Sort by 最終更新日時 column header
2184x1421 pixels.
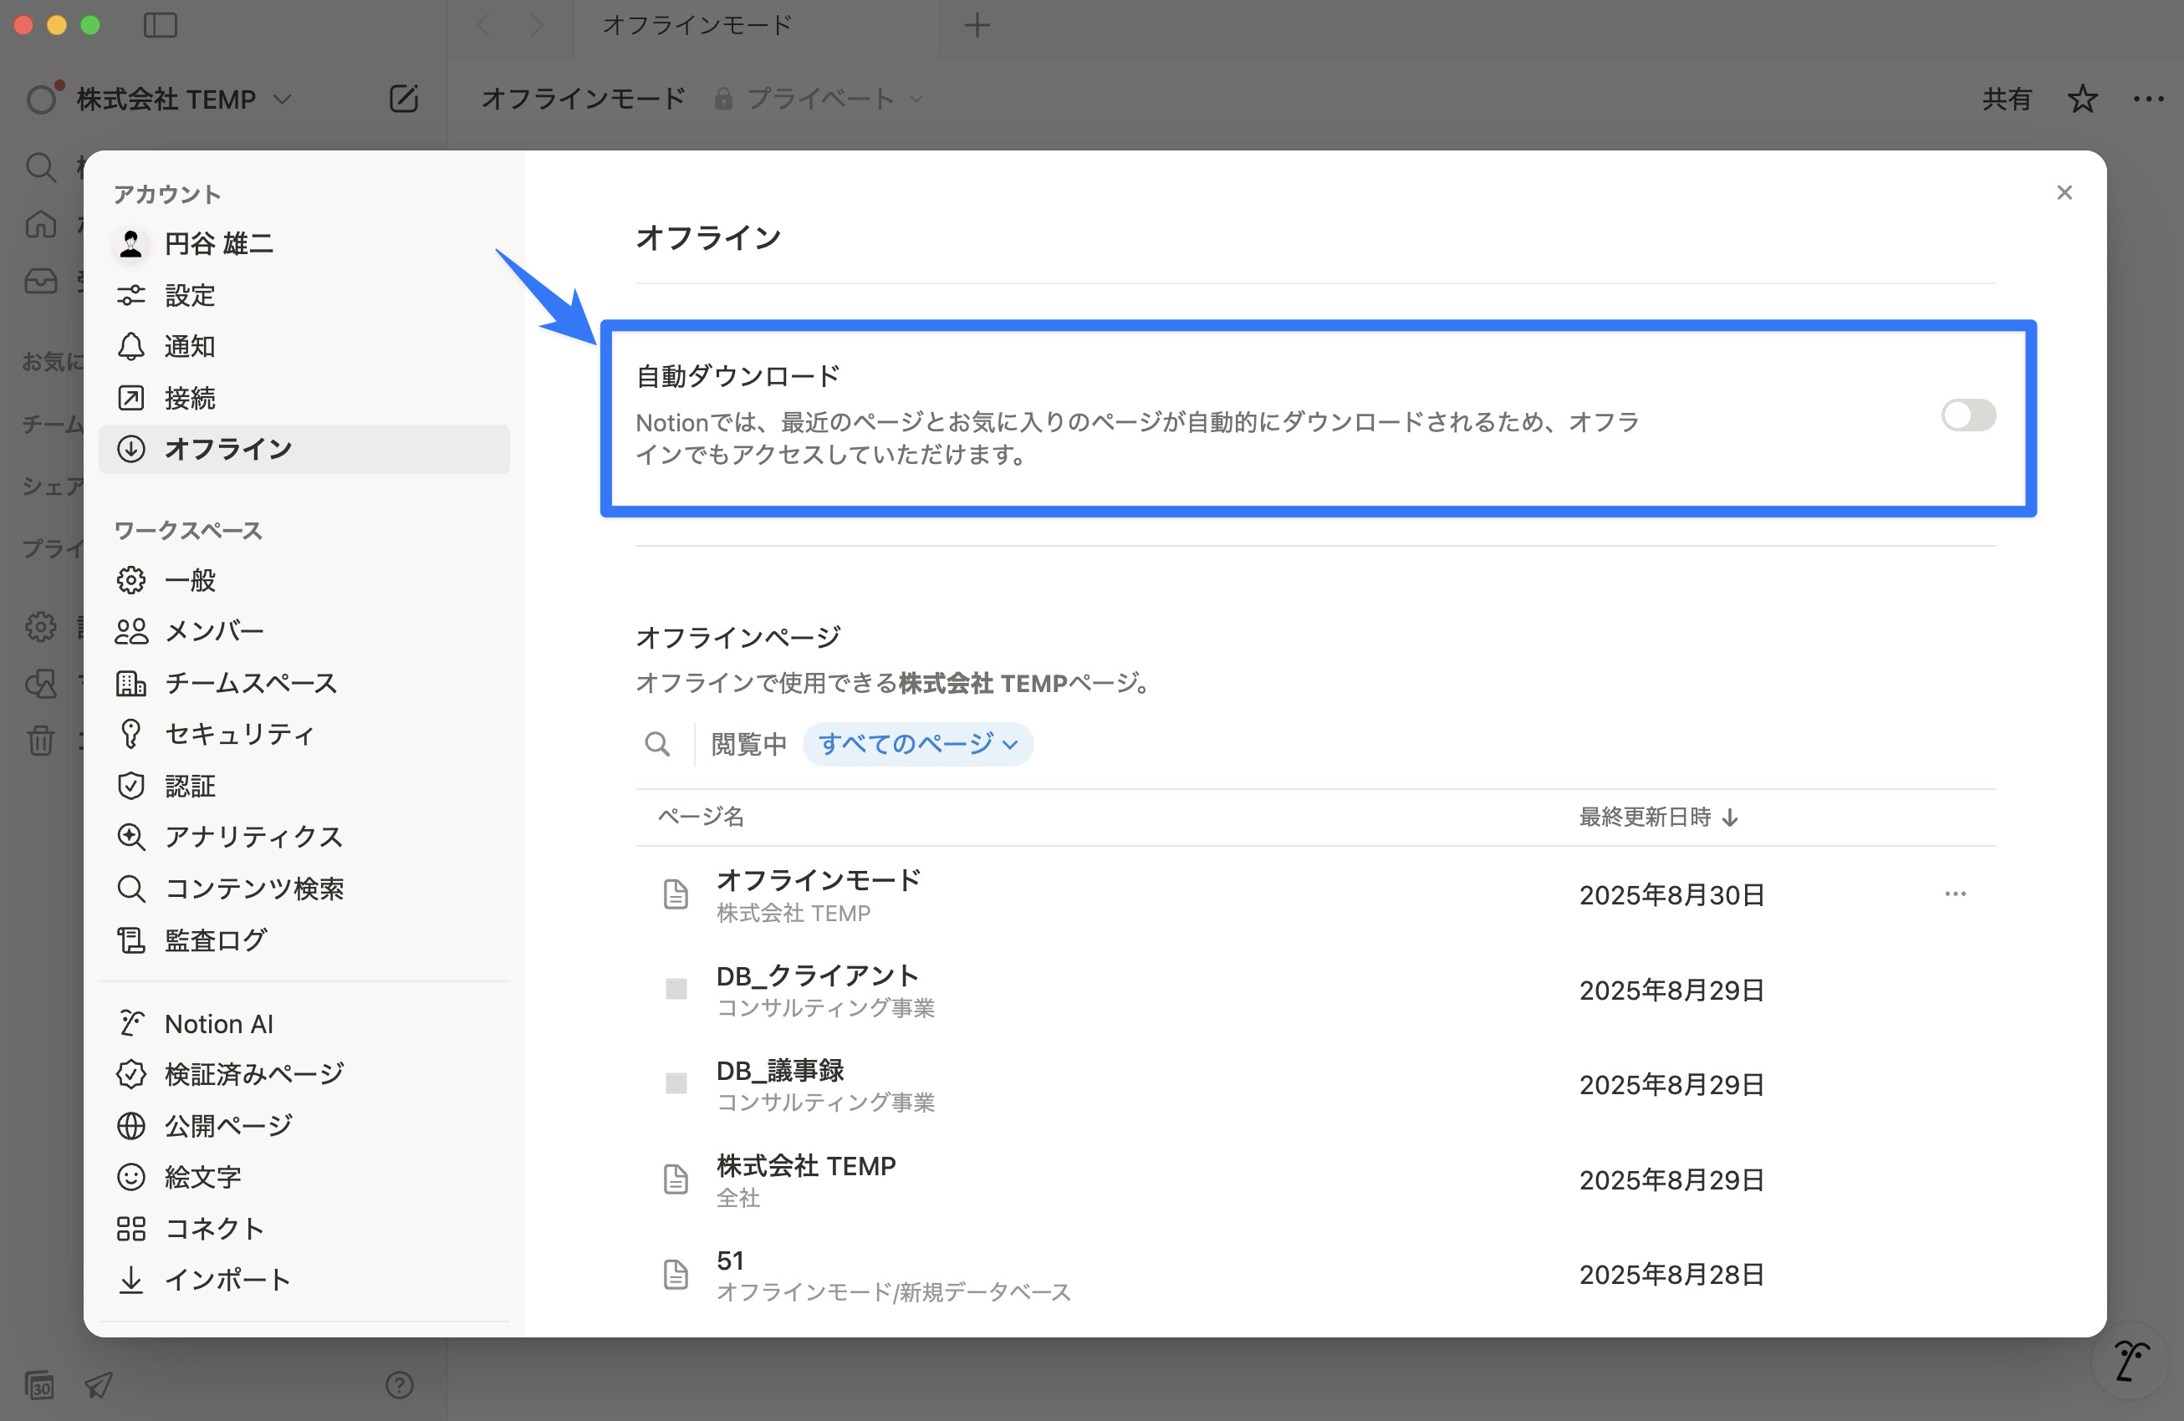1658,817
